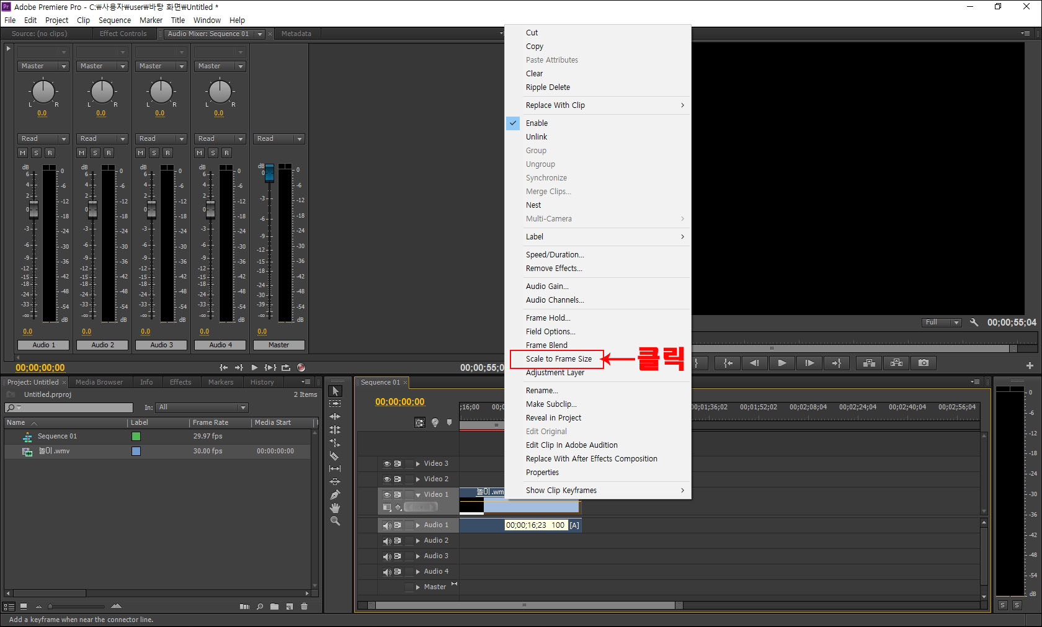Switch to the Media Browser tab
The height and width of the screenshot is (627, 1042).
pos(99,383)
